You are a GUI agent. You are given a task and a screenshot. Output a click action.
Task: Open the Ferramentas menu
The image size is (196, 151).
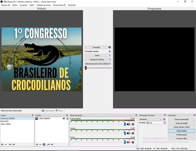click(x=59, y=5)
